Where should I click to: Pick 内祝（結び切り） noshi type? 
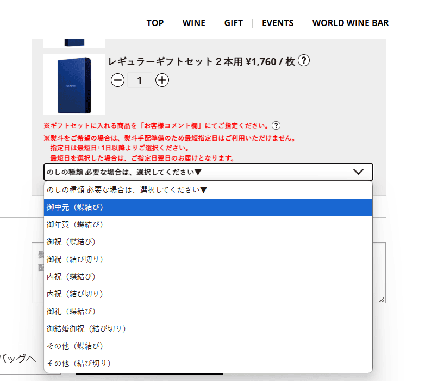click(208, 294)
